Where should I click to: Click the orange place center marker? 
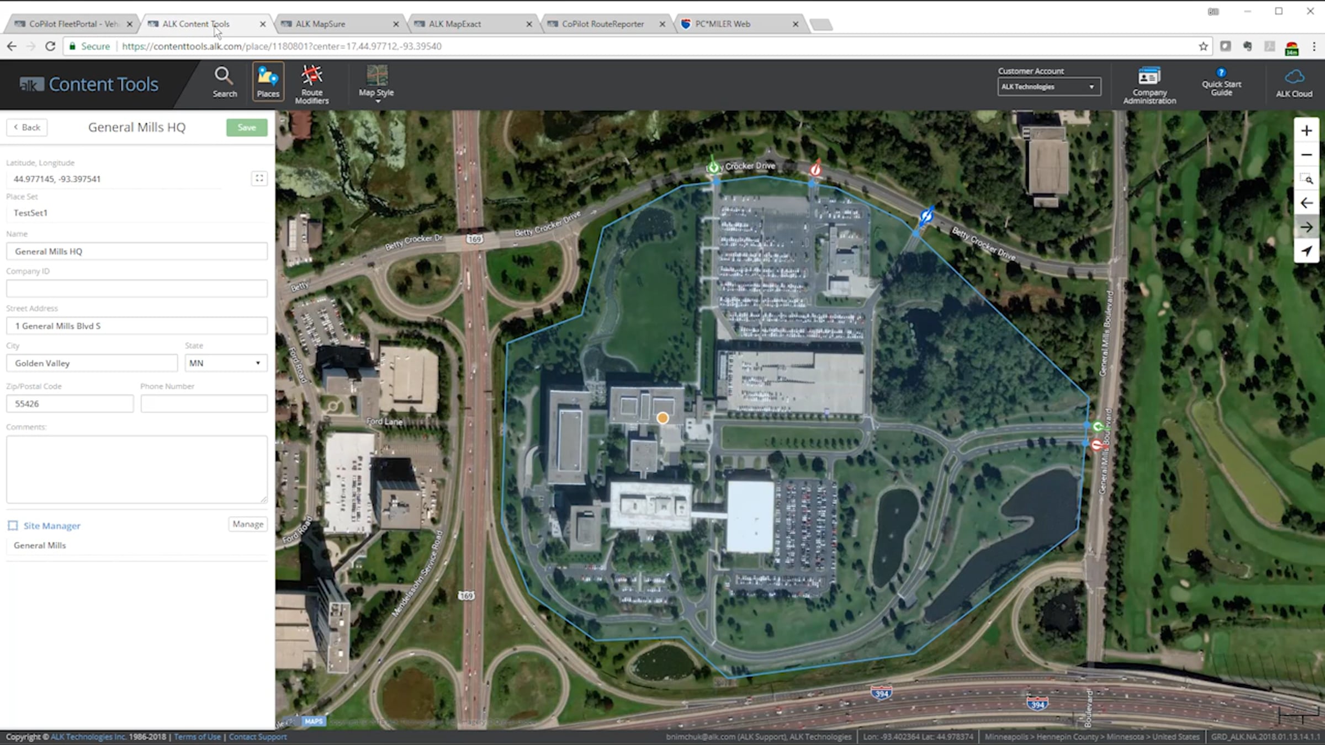tap(662, 418)
